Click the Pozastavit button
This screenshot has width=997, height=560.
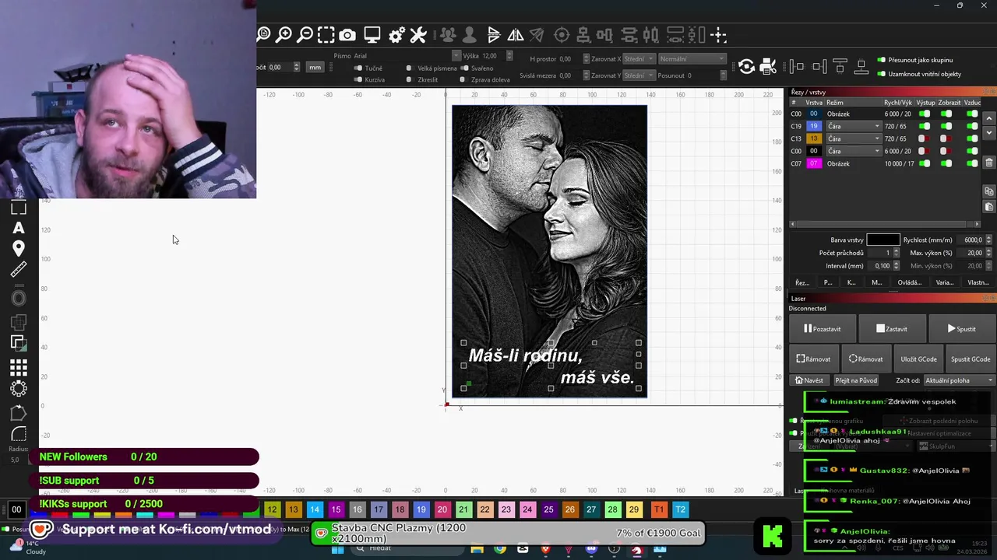[x=822, y=329]
